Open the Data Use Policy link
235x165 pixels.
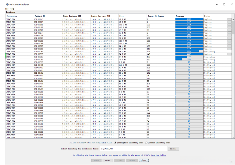[159, 155]
